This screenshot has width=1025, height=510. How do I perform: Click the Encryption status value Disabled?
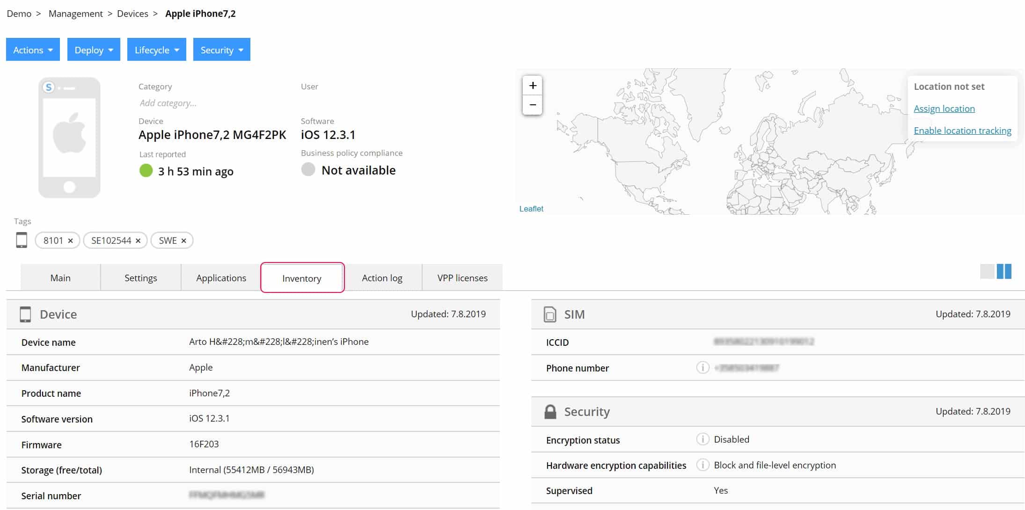[x=732, y=439]
